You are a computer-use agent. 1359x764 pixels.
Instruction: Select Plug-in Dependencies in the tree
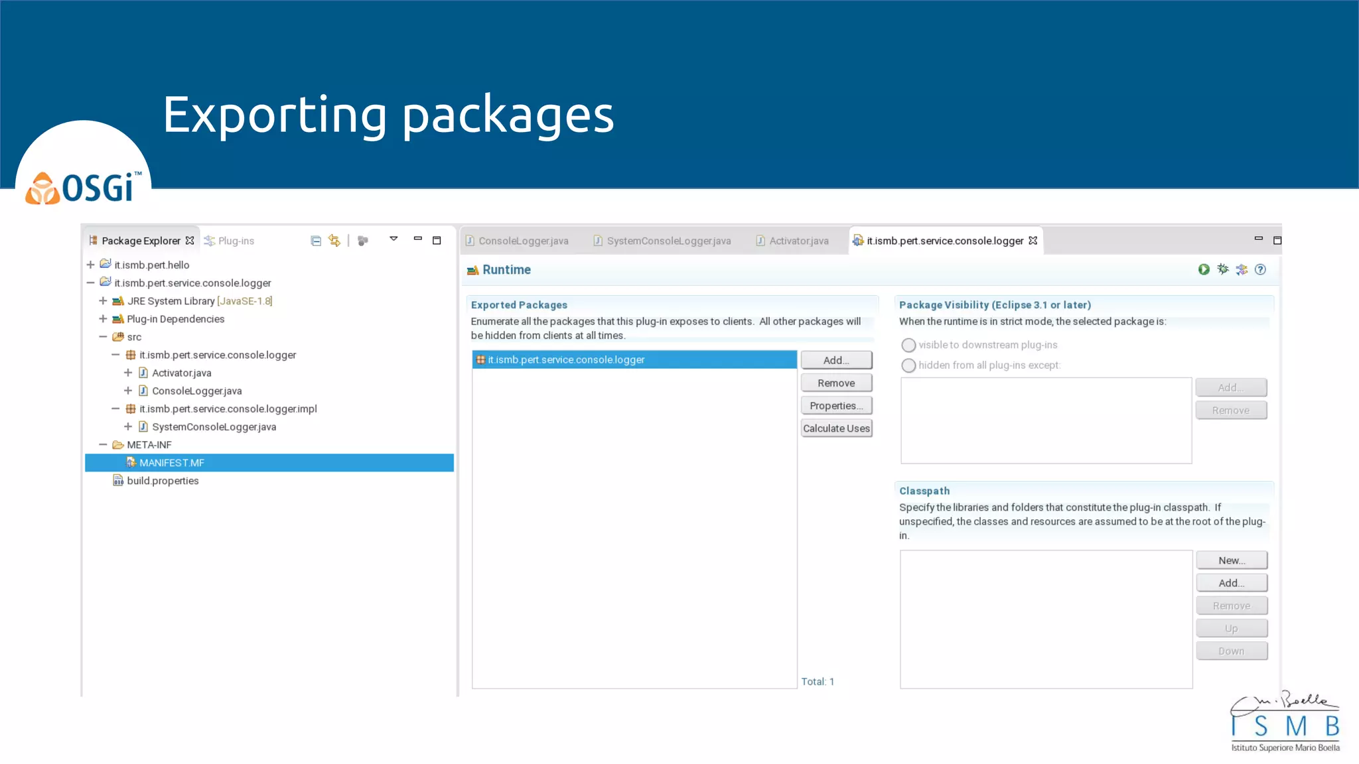169,318
